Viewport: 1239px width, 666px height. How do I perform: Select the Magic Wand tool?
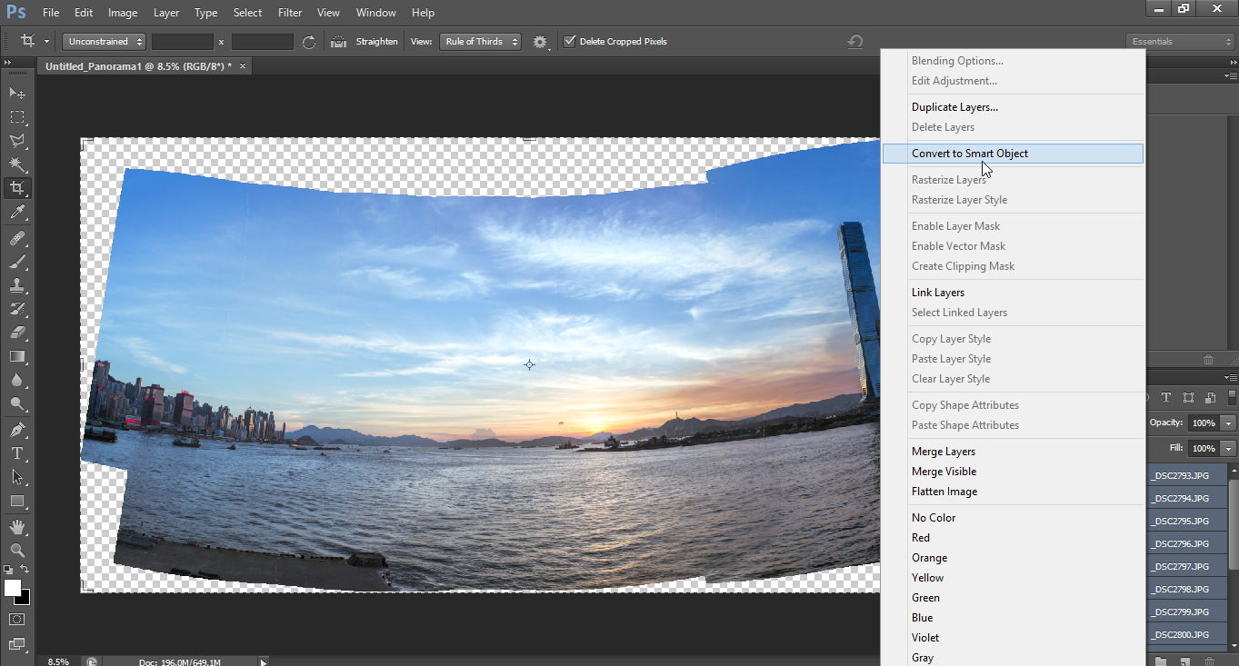(x=17, y=164)
